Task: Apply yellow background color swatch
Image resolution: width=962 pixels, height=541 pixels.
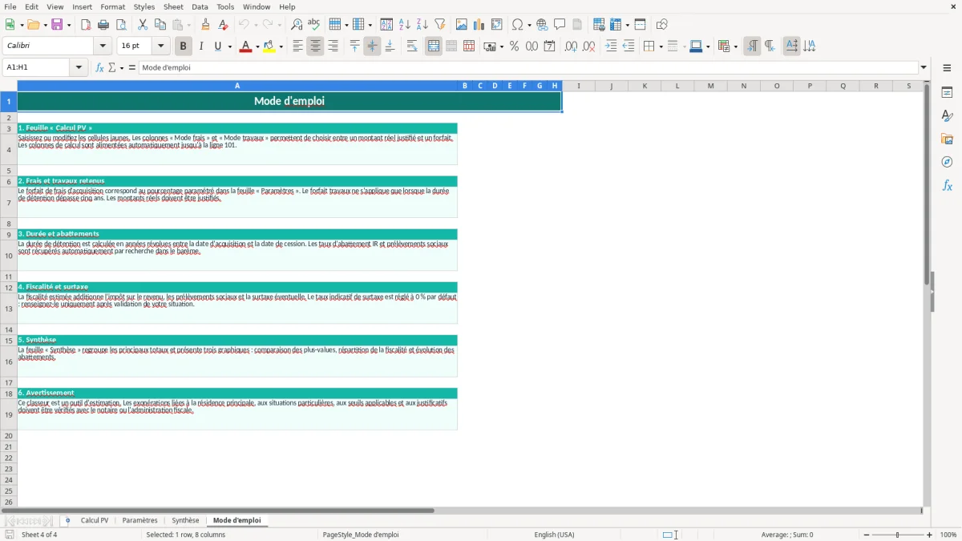Action: click(270, 46)
